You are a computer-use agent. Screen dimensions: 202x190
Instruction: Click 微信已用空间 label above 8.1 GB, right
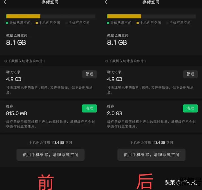[x=118, y=36]
